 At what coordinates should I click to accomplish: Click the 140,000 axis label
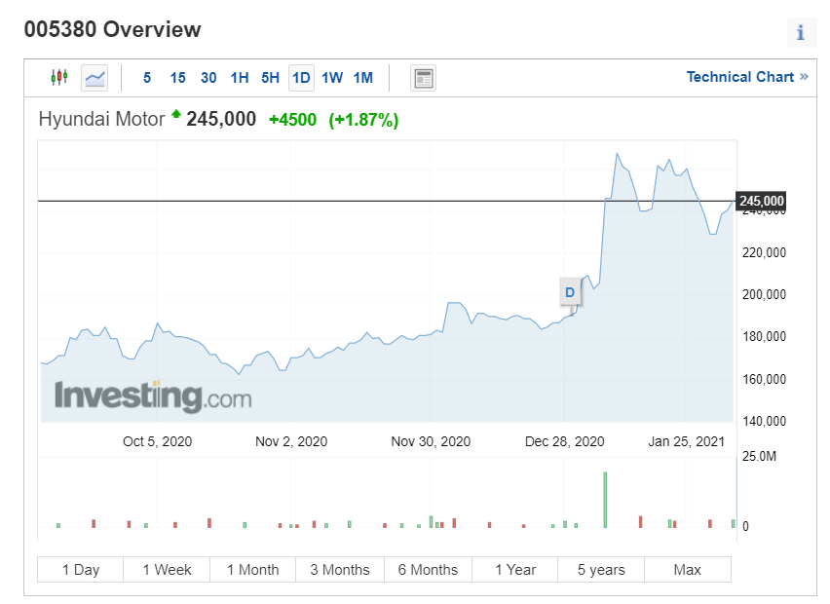pos(764,422)
